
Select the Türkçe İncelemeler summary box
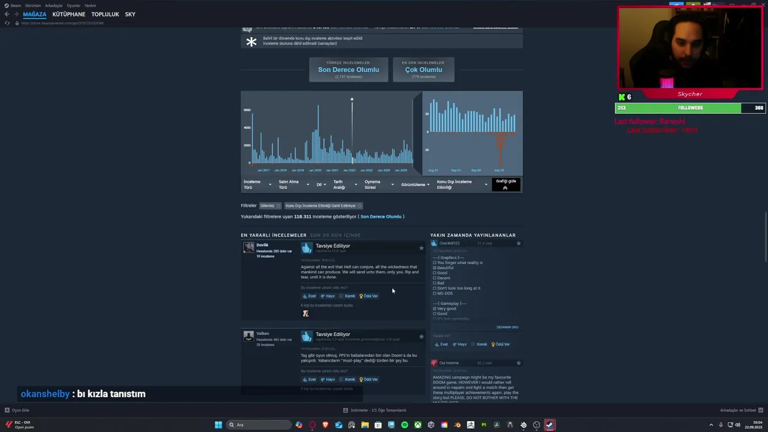(349, 70)
